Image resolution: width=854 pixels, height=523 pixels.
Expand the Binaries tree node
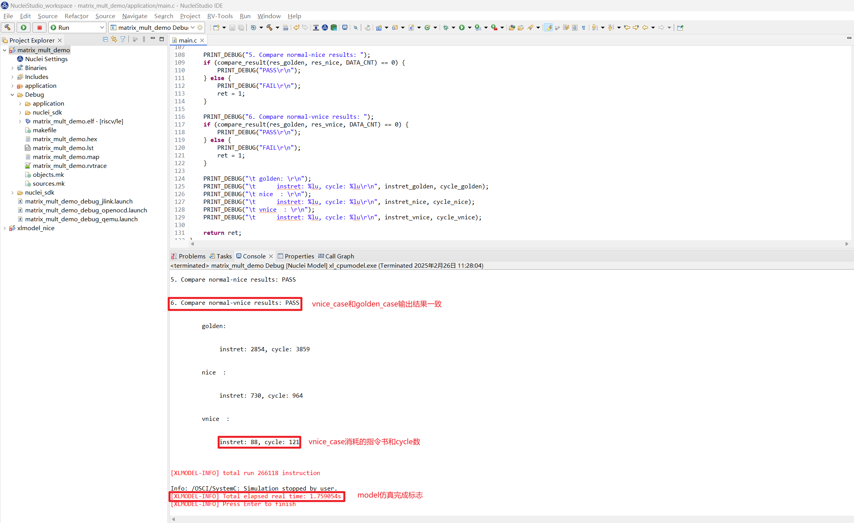(x=12, y=68)
